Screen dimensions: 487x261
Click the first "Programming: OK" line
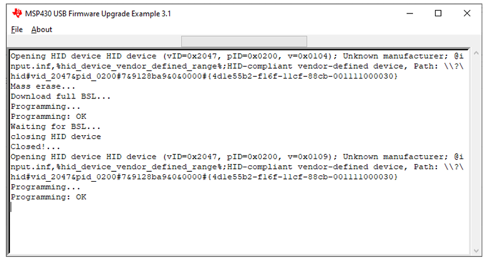[48, 117]
